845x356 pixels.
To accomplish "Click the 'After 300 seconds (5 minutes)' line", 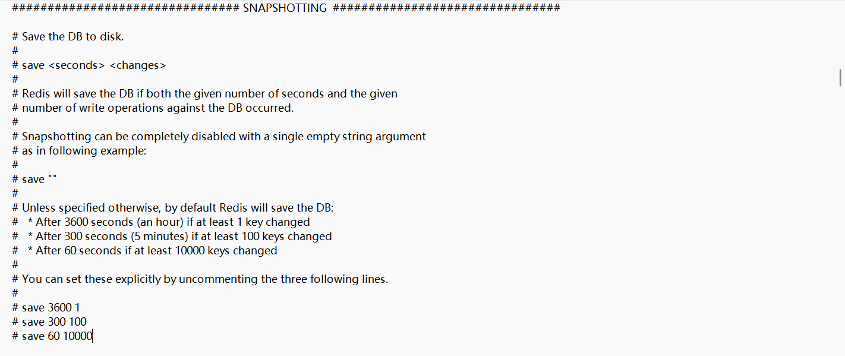I will pos(172,236).
